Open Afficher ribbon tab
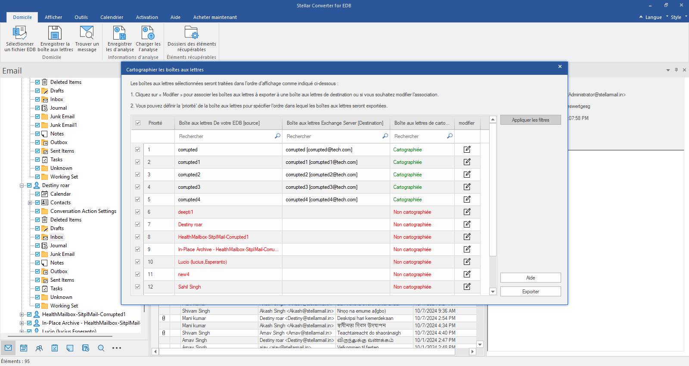Viewport: 689px width, 366px height. (x=53, y=17)
